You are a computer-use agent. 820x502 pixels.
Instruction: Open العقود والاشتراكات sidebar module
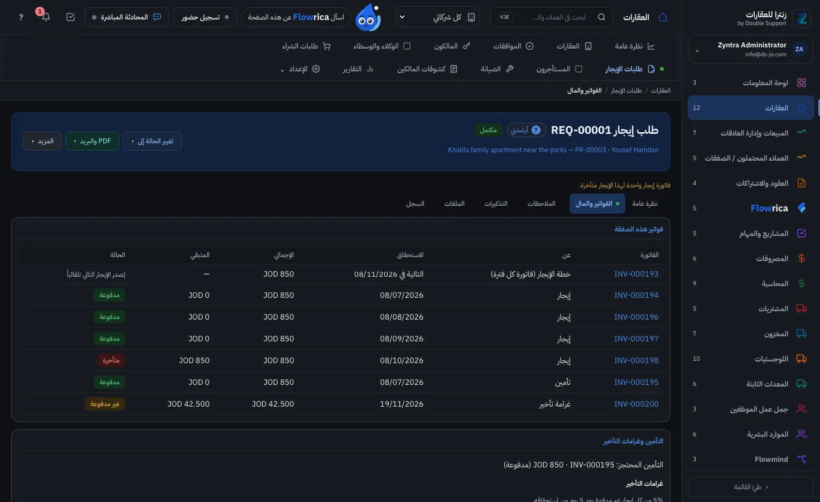(751, 183)
